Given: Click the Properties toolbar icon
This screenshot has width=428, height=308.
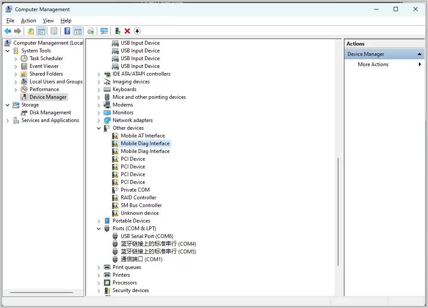Looking at the screenshot, I should (54, 31).
